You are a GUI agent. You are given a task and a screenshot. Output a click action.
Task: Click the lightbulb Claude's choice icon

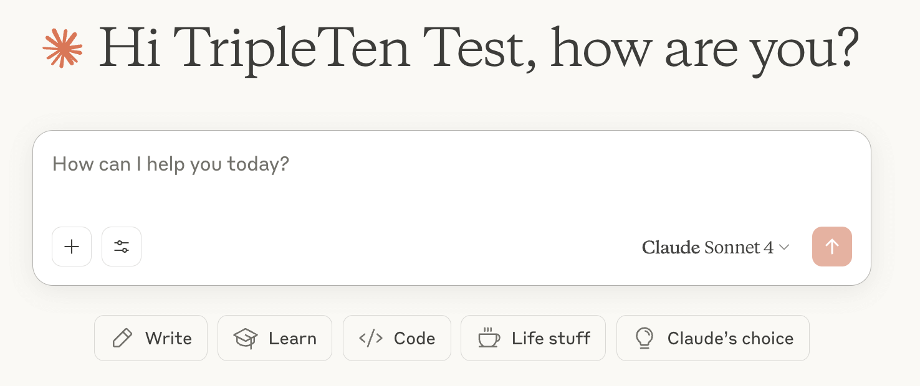644,338
